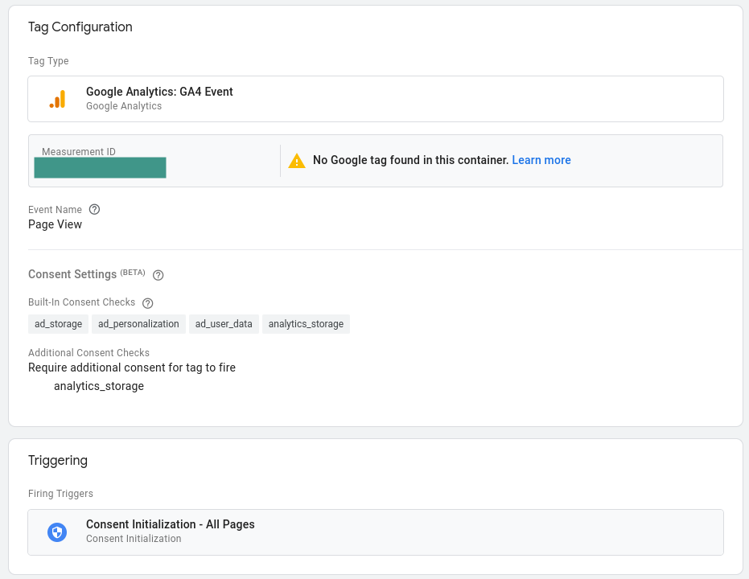Image resolution: width=749 pixels, height=579 pixels.
Task: Select the analytics_storage built-in consent chip
Action: click(306, 323)
